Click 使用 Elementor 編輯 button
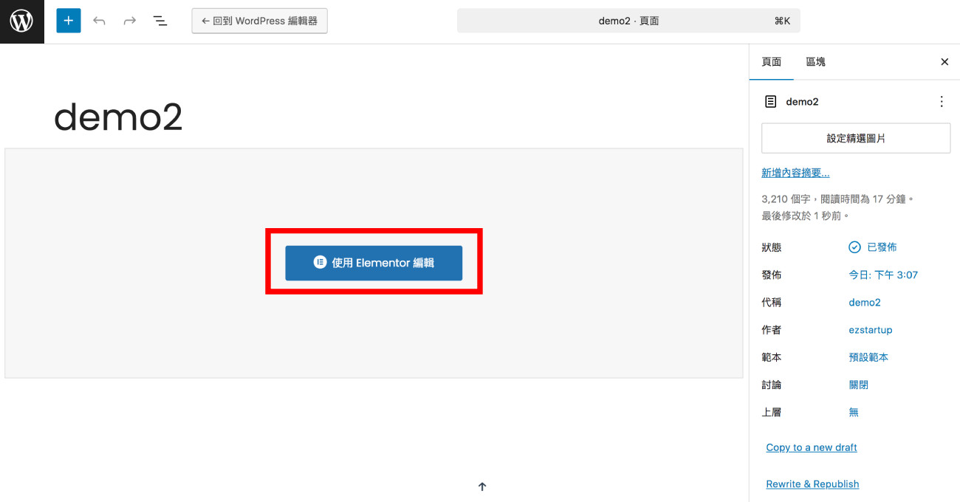Viewport: 960px width, 502px height. tap(374, 263)
